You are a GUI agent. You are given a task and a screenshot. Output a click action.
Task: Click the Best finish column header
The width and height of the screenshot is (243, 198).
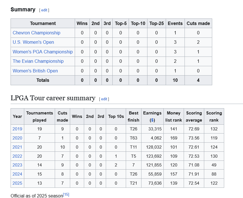133,117
